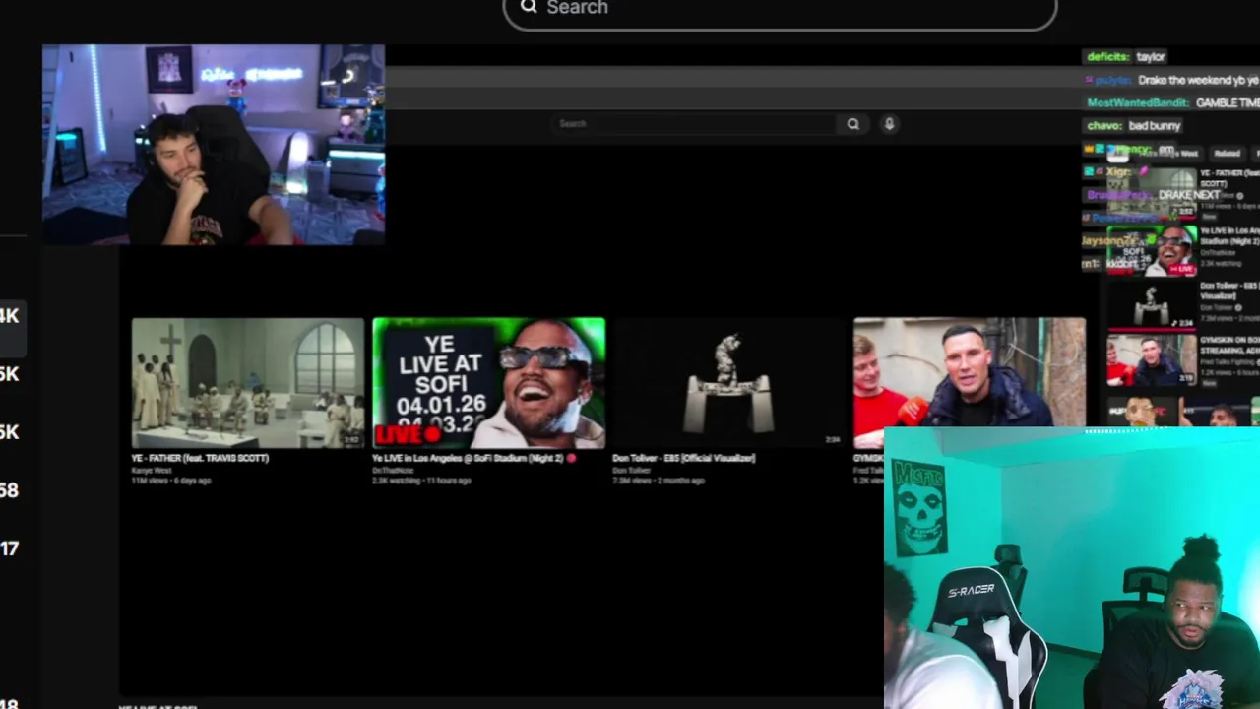Click chat message 'DRAKE NEXT'
The width and height of the screenshot is (1260, 709).
[x=1189, y=195]
